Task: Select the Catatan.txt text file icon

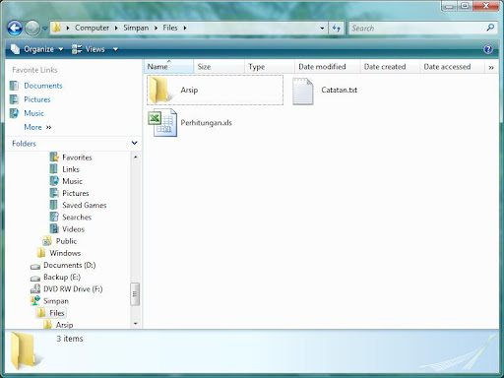Action: click(x=302, y=91)
